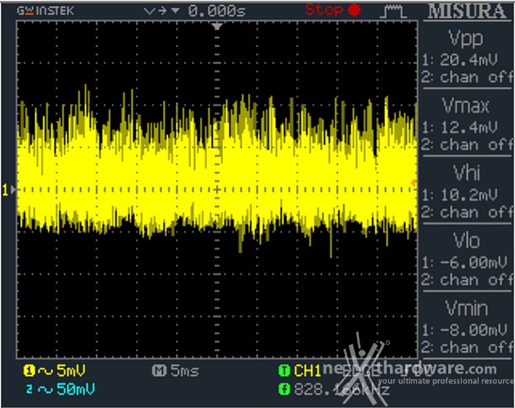Click the CH1 trigger source label
The image size is (515, 408).
tap(307, 371)
